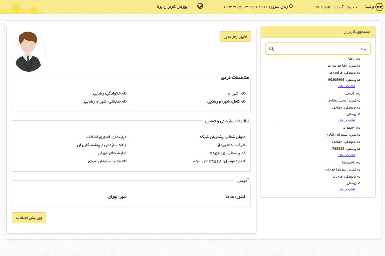385x256 pixels.
Task: Open the پورتال کاربران برنا header title
Action: pos(172,7)
